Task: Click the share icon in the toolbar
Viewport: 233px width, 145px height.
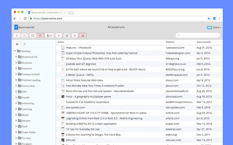Action: (67, 36)
